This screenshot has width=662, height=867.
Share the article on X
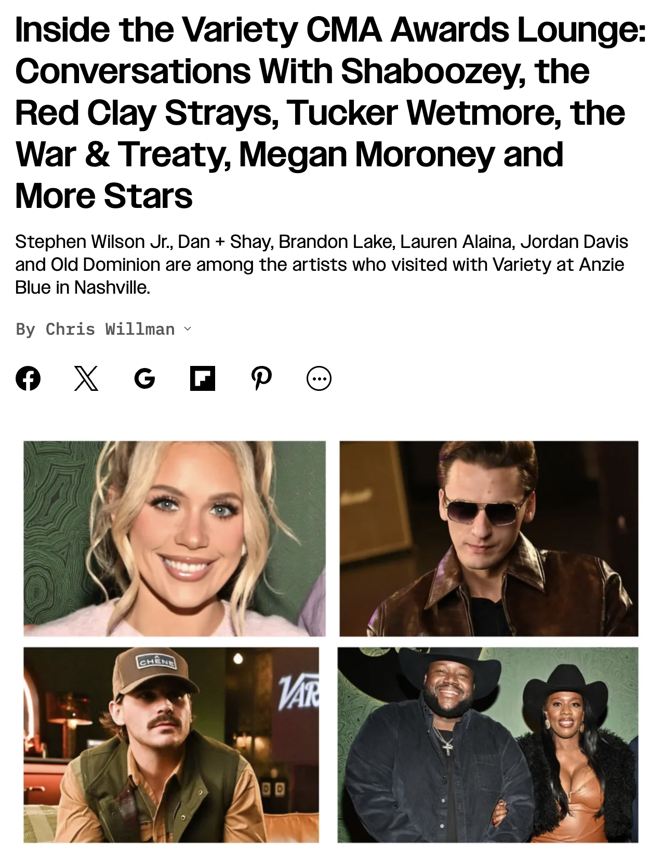coord(86,378)
